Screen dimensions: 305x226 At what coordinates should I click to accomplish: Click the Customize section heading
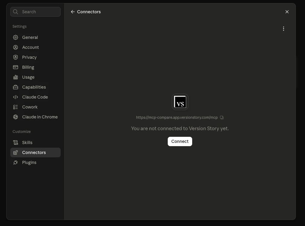(x=22, y=132)
